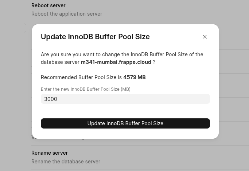Click the '(MB)' unit in the input label
Image resolution: width=249 pixels, height=171 pixels.
pos(125,89)
